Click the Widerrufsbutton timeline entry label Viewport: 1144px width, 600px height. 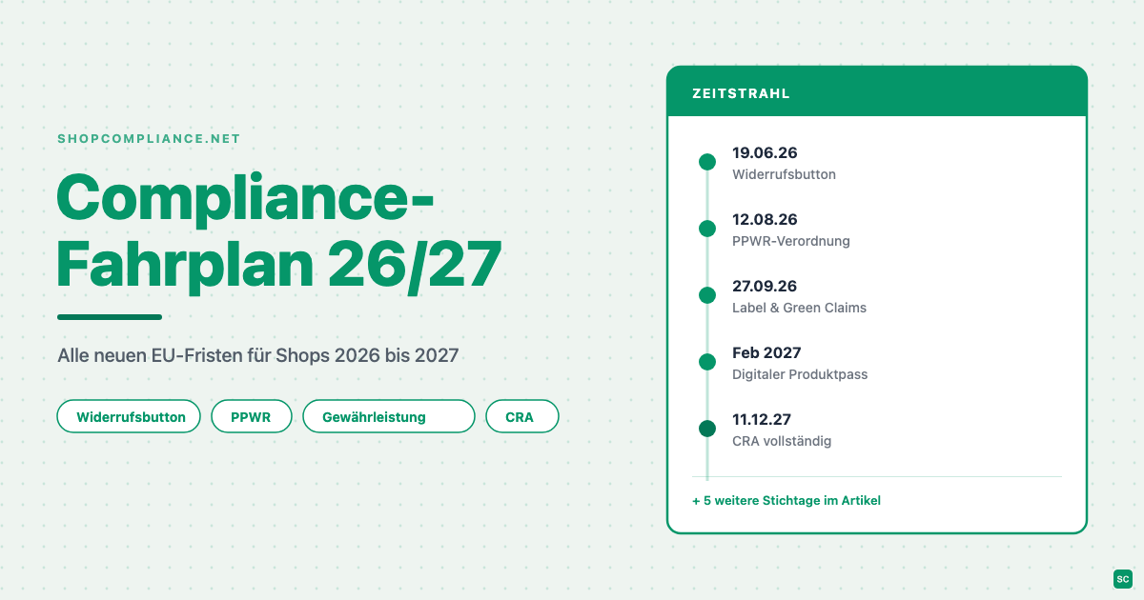click(x=784, y=174)
